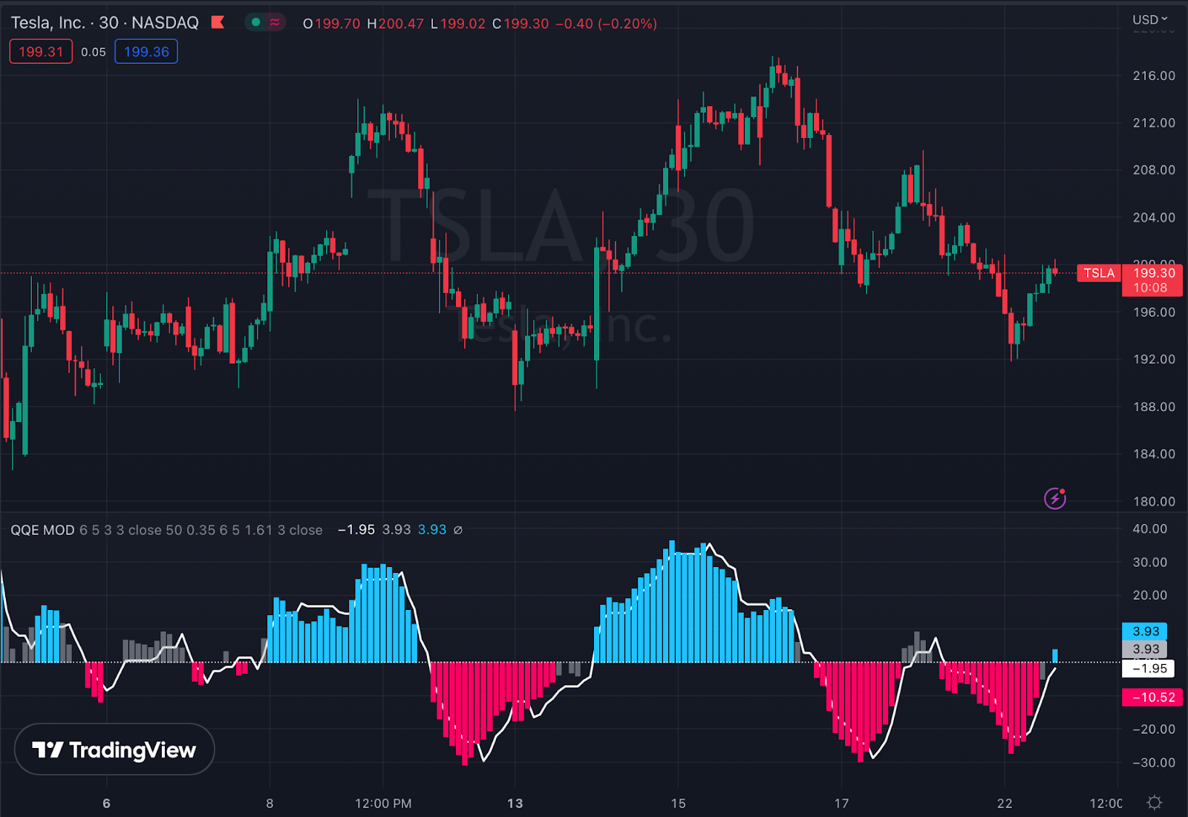
Task: Click the '15' date on the time axis
Action: click(679, 803)
